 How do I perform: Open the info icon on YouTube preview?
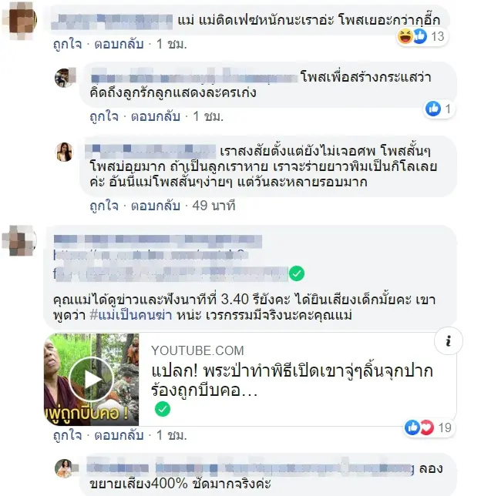tap(449, 341)
